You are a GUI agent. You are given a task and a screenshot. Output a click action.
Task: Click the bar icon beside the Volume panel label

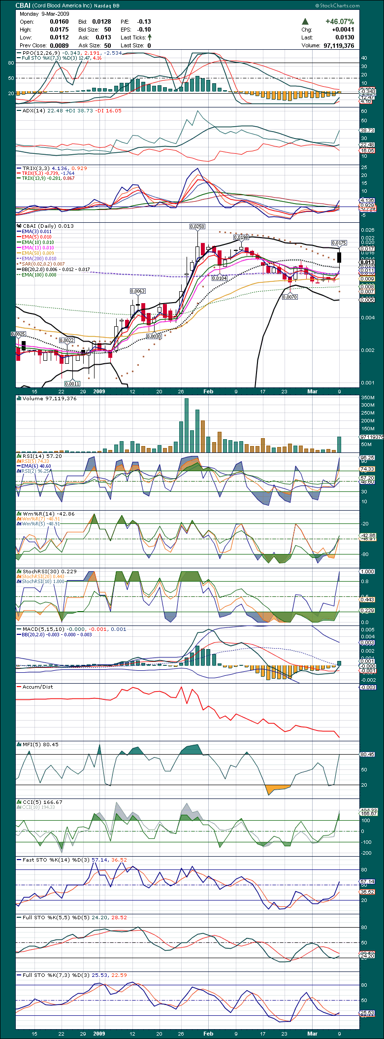click(x=19, y=398)
